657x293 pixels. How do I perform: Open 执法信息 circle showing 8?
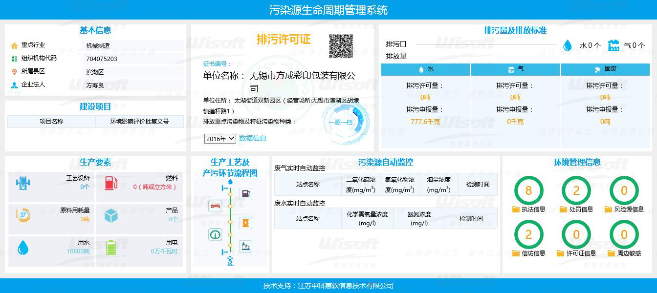click(x=528, y=190)
